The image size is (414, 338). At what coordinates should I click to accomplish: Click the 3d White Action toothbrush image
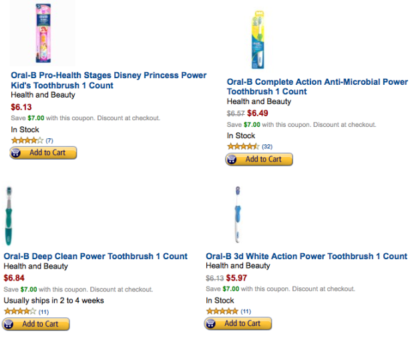pos(237,215)
